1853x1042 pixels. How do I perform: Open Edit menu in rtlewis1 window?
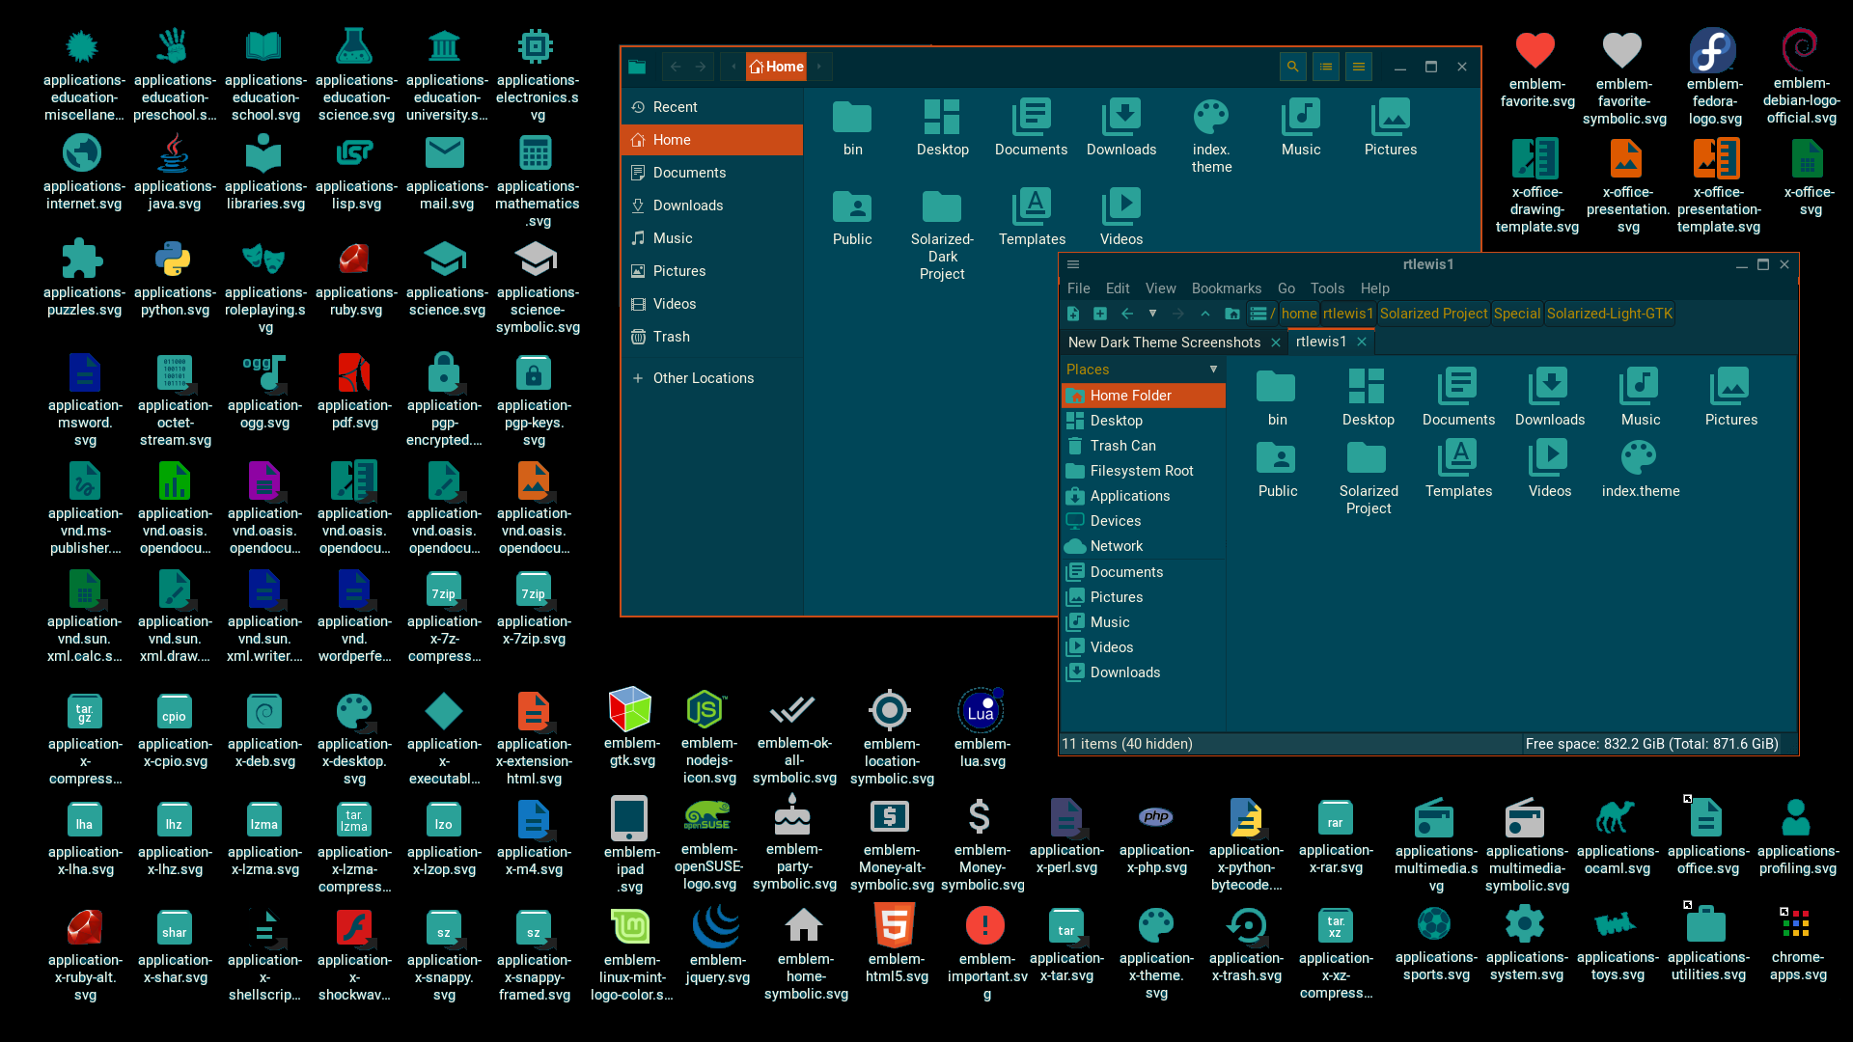(1118, 288)
